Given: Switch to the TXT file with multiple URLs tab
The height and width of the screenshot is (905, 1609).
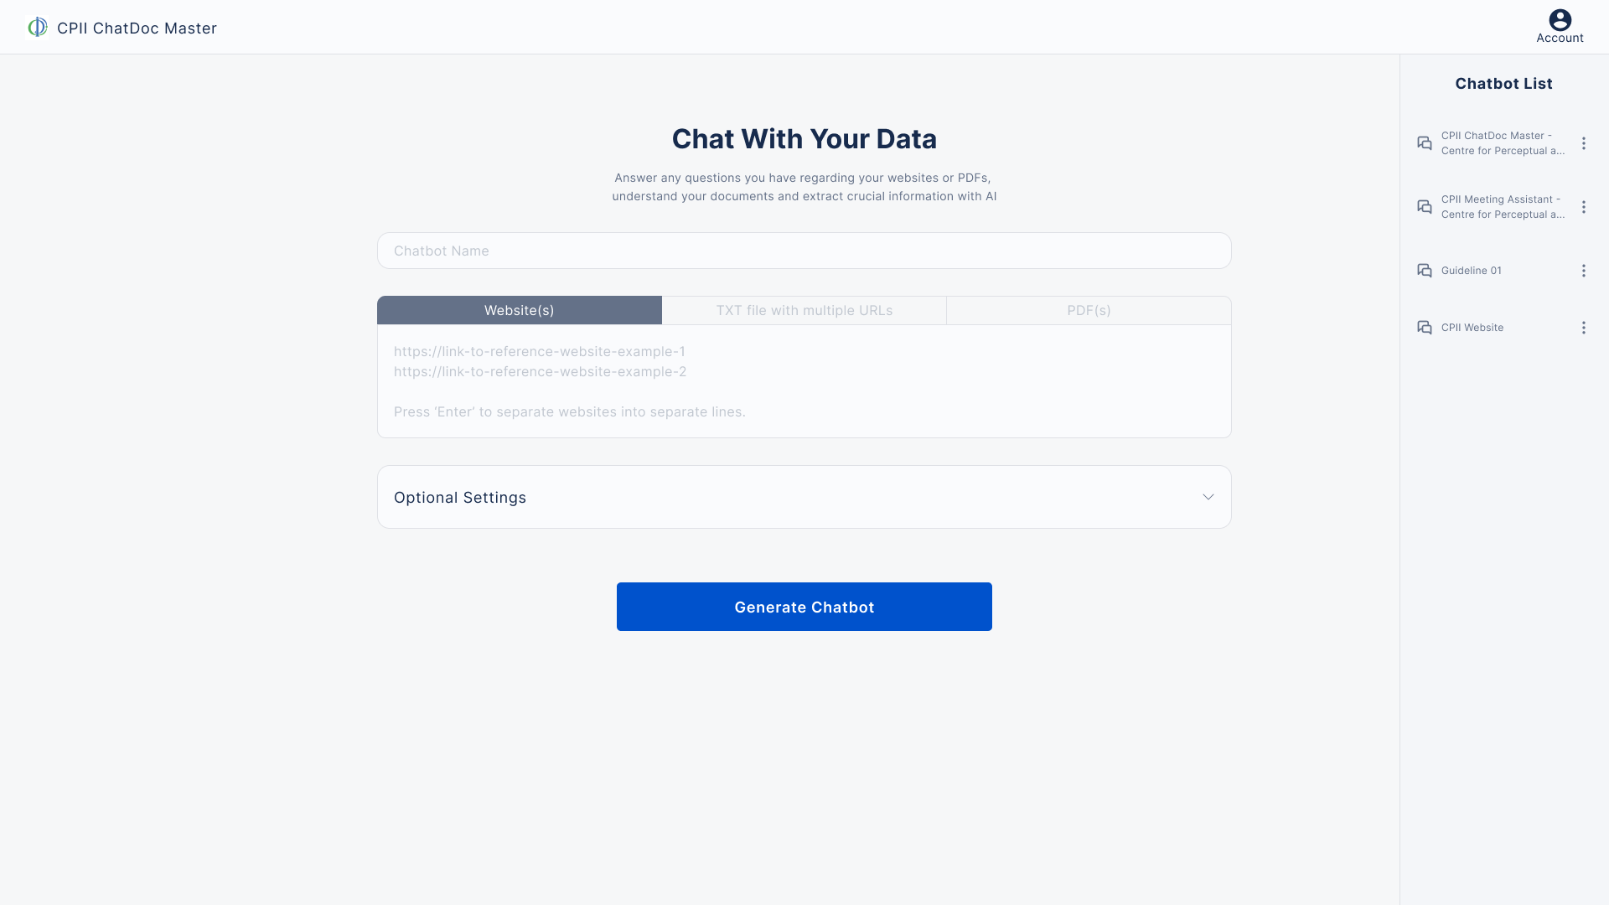Looking at the screenshot, I should click(804, 310).
